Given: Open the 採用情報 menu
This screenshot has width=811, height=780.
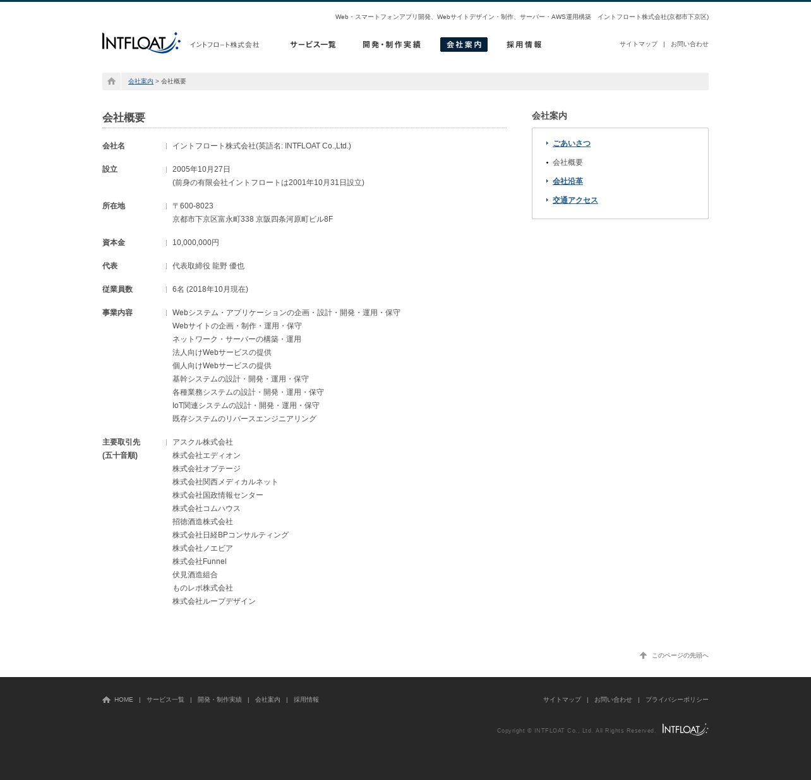Looking at the screenshot, I should click(524, 45).
